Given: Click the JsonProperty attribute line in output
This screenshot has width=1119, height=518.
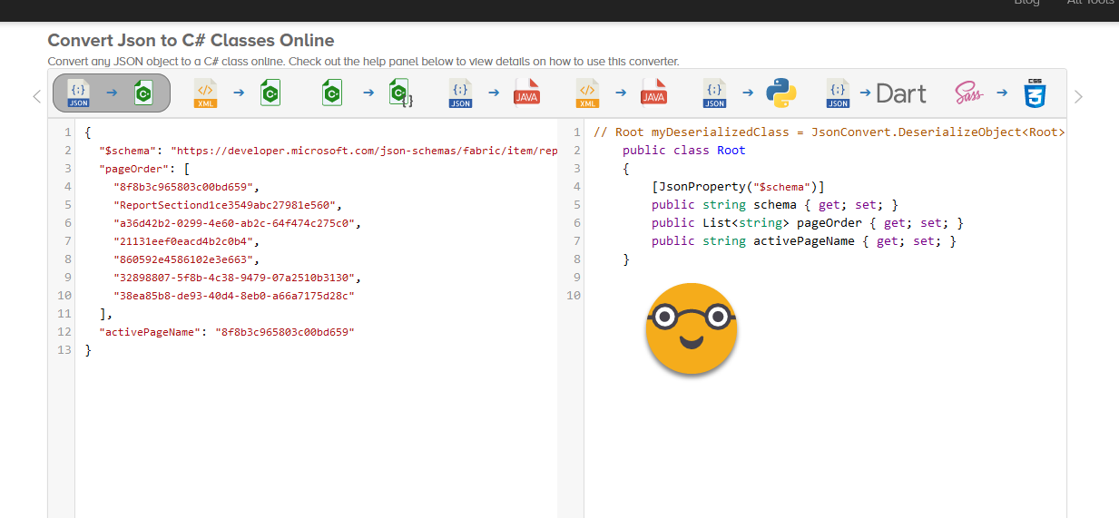Looking at the screenshot, I should click(x=738, y=187).
